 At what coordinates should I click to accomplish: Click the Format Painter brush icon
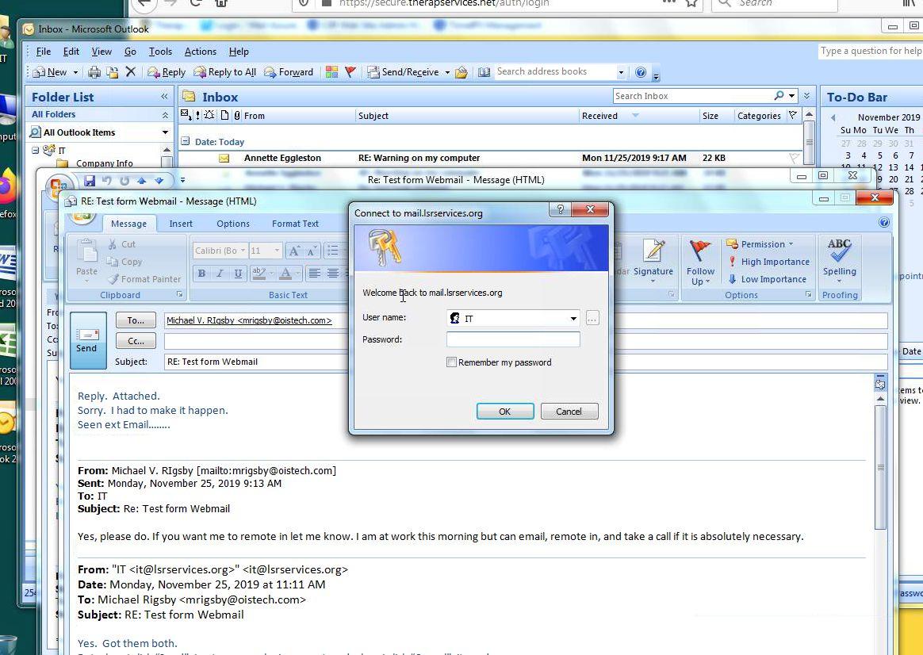pos(112,279)
